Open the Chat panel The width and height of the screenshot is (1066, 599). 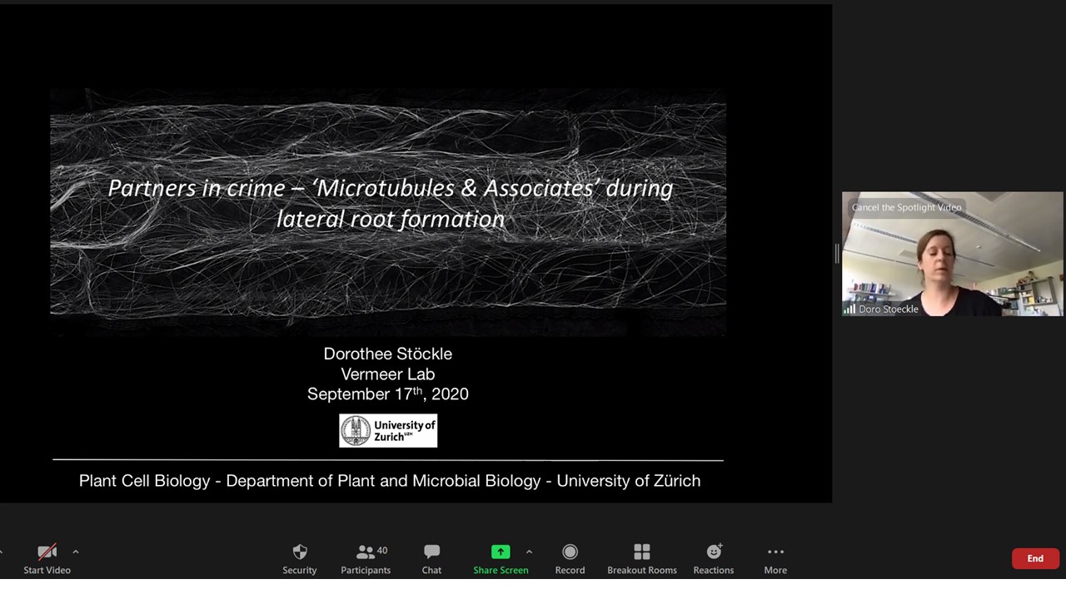click(x=431, y=557)
